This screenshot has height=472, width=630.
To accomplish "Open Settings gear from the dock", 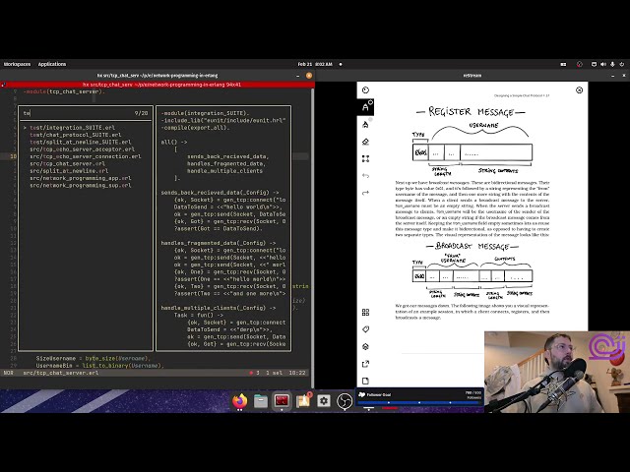I will pos(324,401).
